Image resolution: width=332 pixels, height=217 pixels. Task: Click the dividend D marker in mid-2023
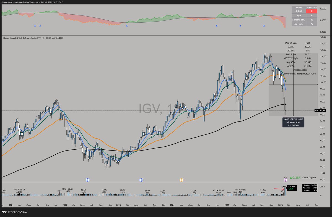click(x=141, y=180)
